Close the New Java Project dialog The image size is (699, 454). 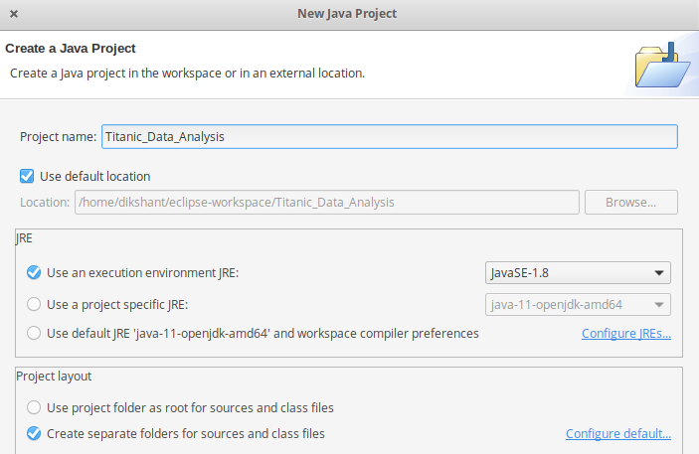(x=14, y=14)
